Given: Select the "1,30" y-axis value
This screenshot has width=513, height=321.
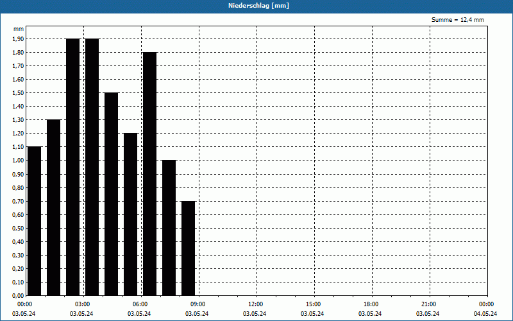Looking at the screenshot, I should tap(18, 120).
